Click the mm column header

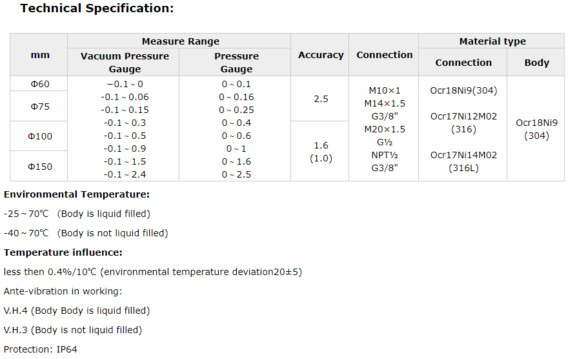point(40,56)
